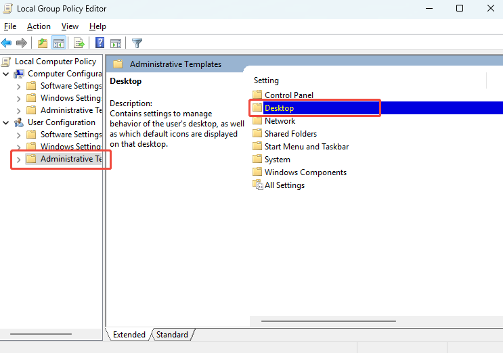Click the Up One Level folder icon
Viewport: 503px width, 353px height.
click(x=43, y=43)
